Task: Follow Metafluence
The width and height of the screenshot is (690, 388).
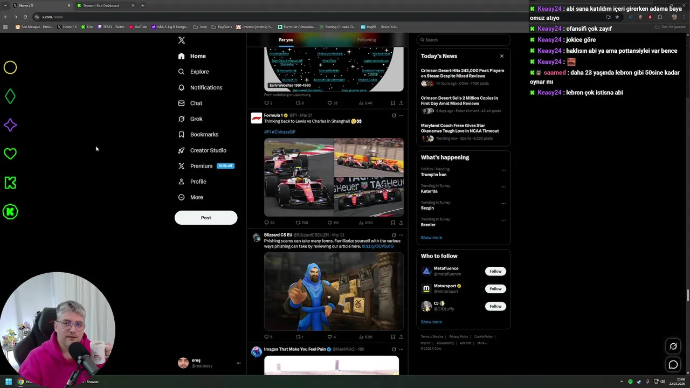Action: (x=495, y=271)
